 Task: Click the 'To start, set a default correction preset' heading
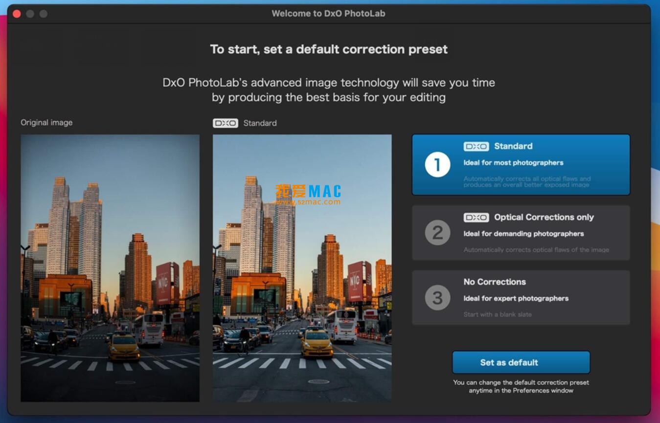(x=329, y=49)
